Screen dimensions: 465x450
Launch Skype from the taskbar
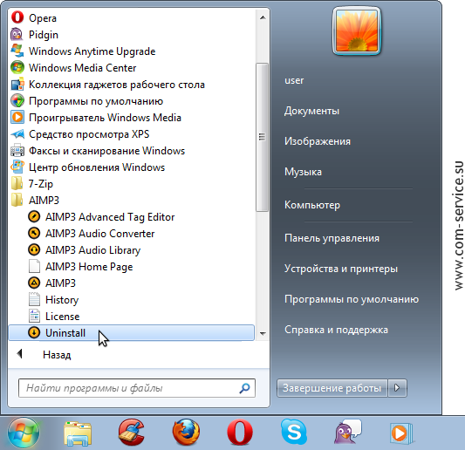click(x=294, y=433)
